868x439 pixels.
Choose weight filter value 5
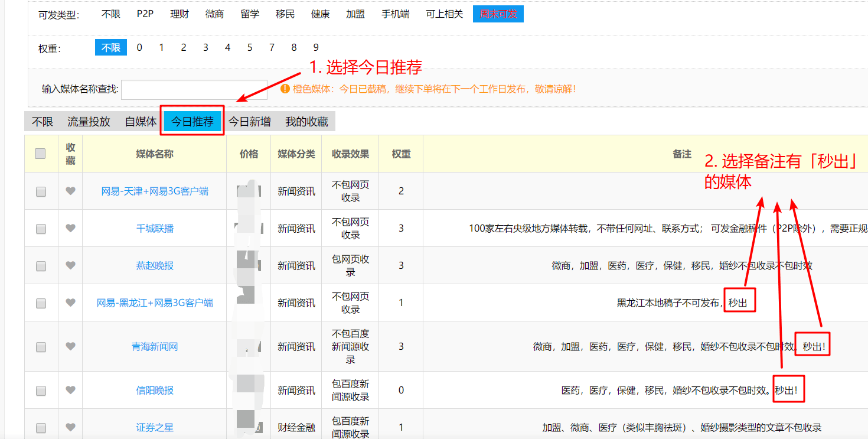coord(250,47)
